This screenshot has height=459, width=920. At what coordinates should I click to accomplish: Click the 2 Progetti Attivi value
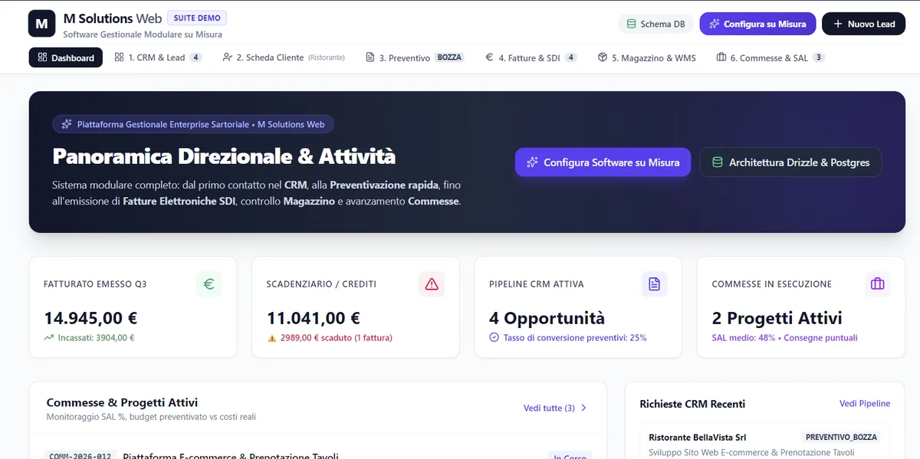coord(777,318)
